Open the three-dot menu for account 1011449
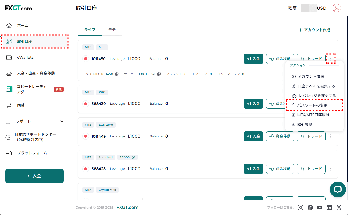This screenshot has height=215, width=348. (x=331, y=136)
